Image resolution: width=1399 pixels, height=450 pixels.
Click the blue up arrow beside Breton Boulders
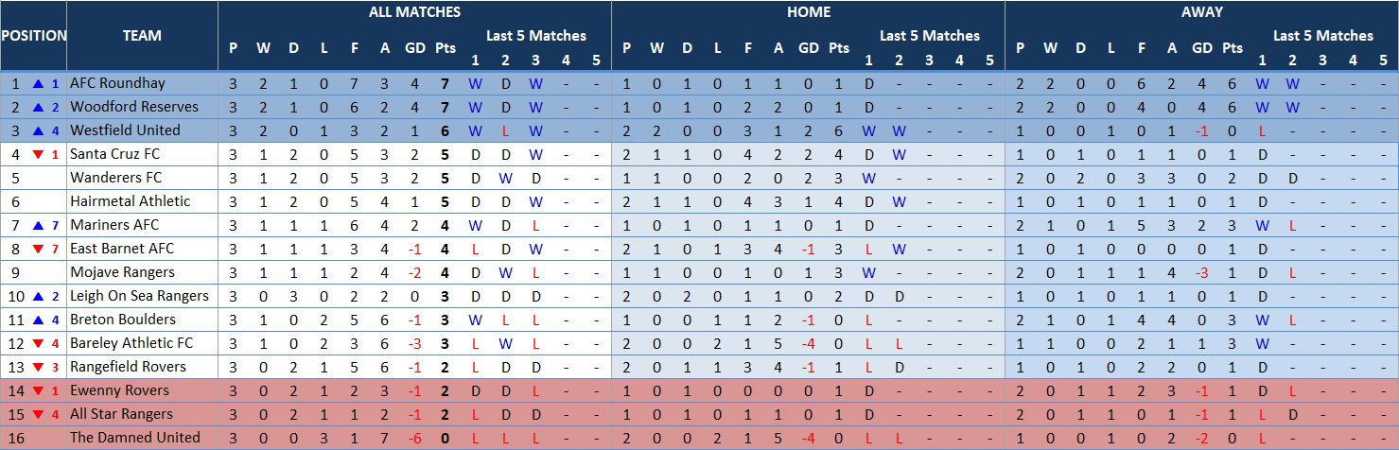click(39, 320)
